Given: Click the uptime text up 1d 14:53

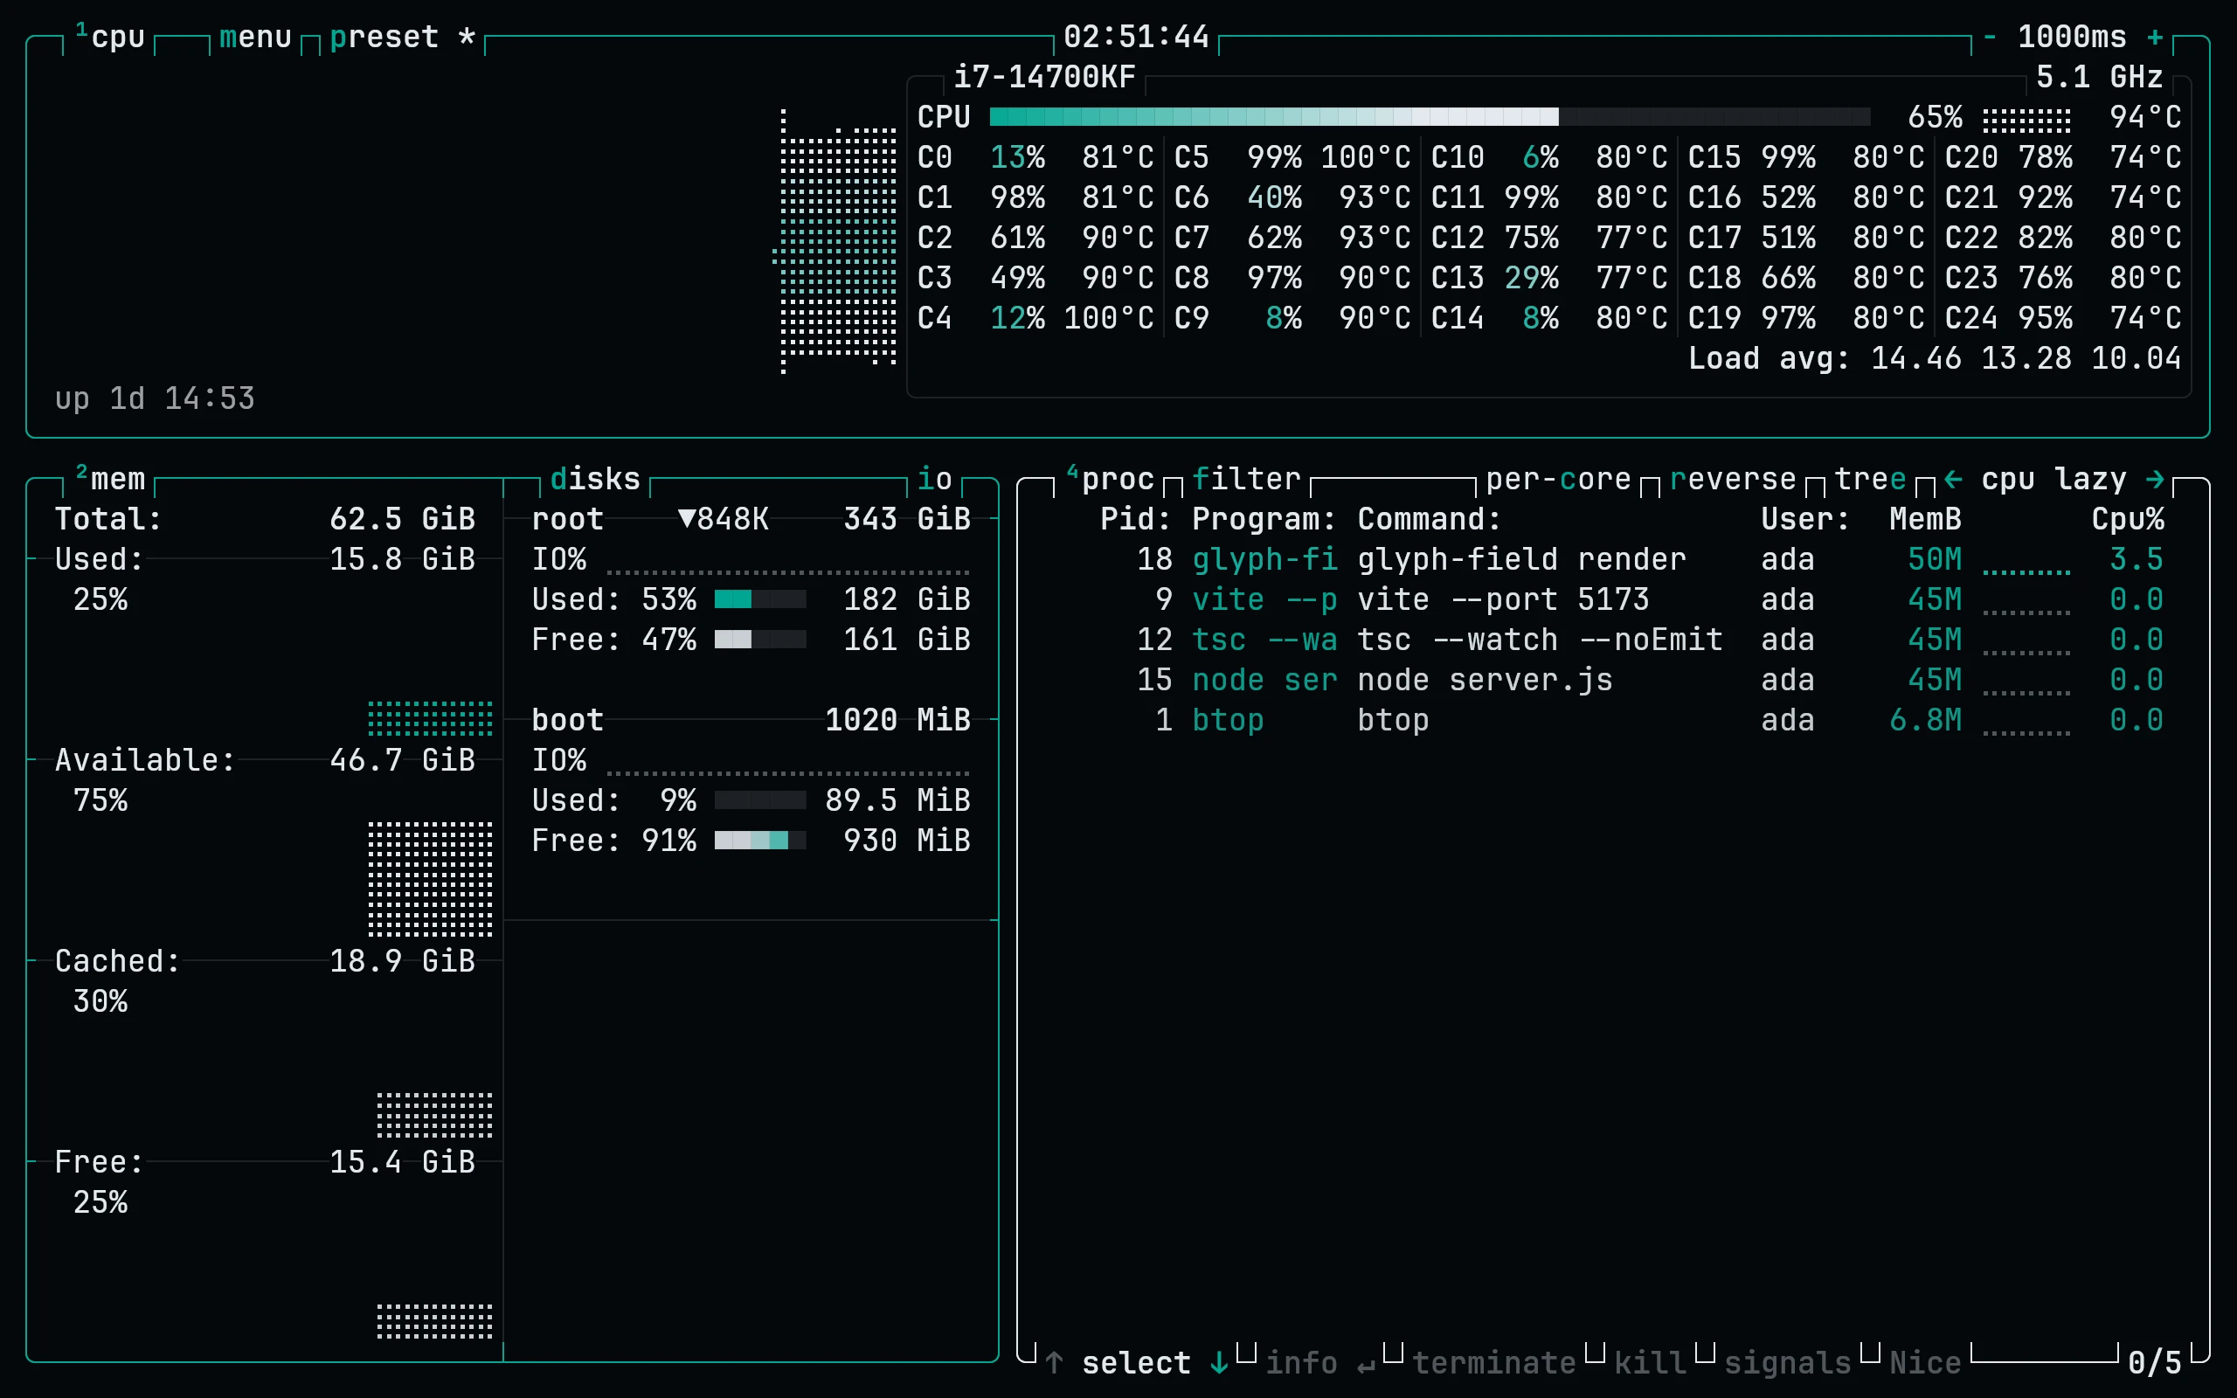Looking at the screenshot, I should click(155, 398).
